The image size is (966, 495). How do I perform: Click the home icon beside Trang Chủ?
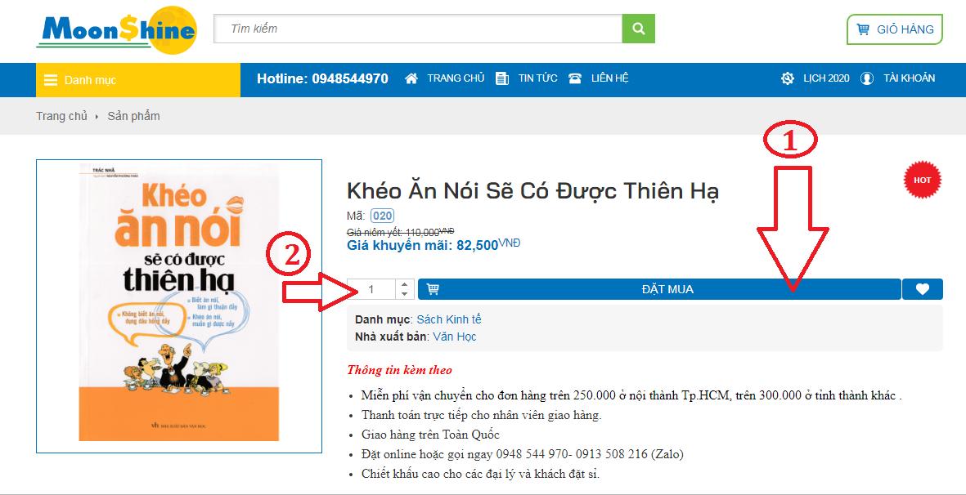[411, 78]
